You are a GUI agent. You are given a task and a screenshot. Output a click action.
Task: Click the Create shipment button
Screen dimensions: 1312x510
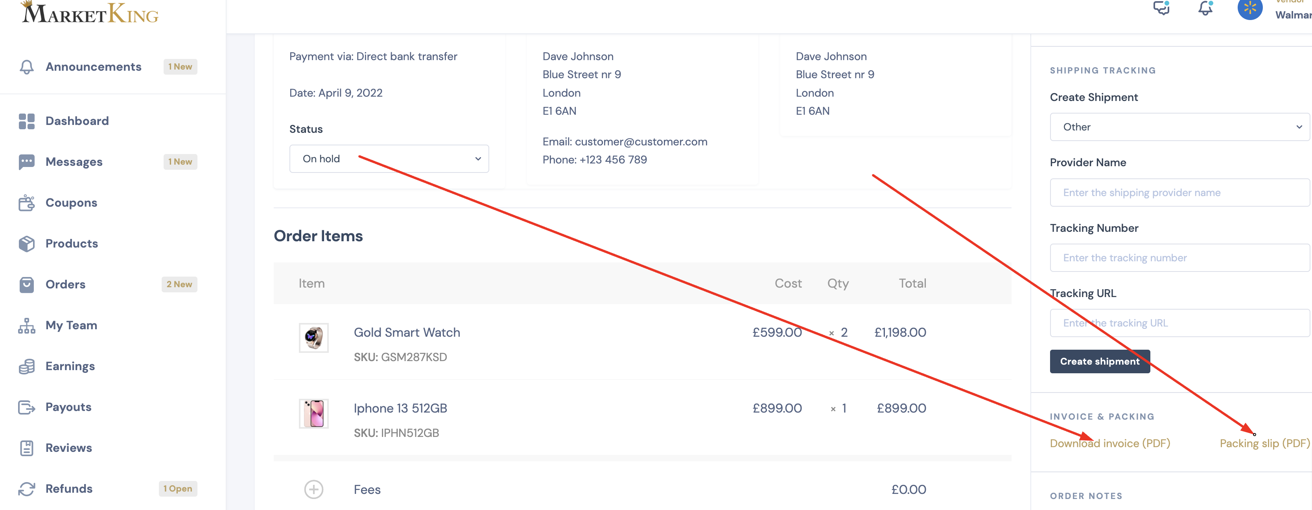coord(1100,361)
